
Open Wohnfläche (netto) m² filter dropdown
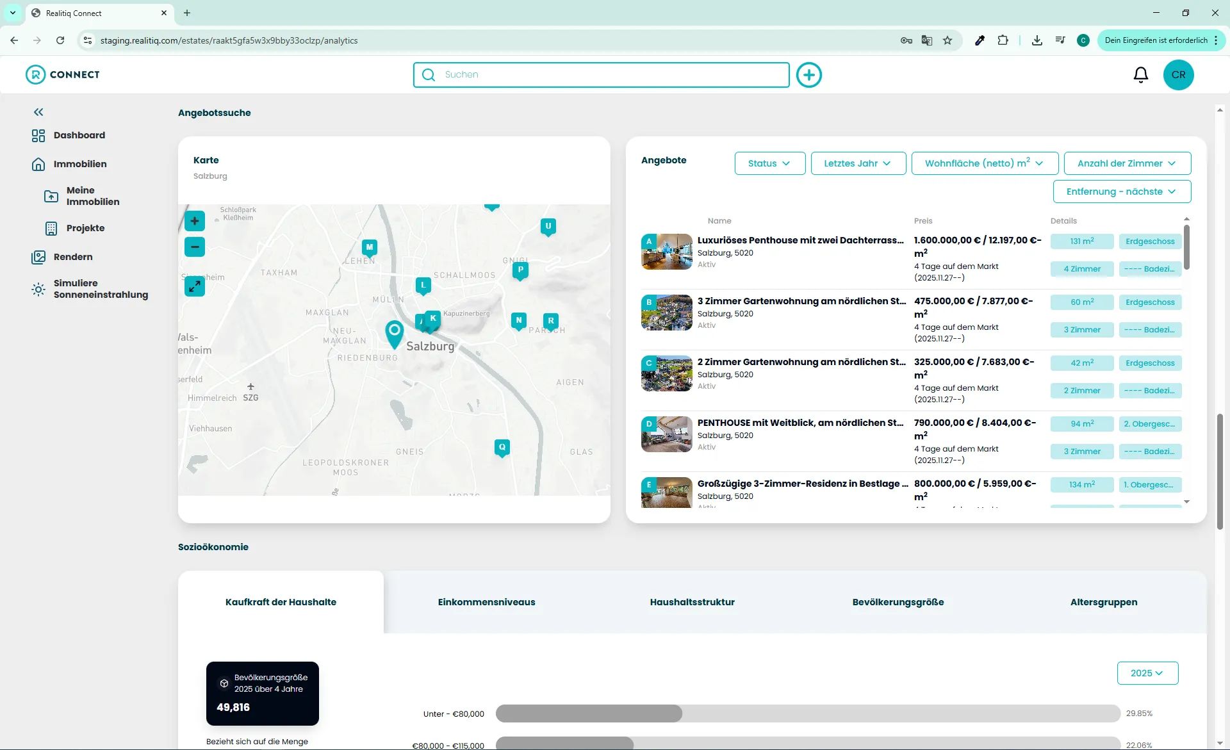click(985, 163)
